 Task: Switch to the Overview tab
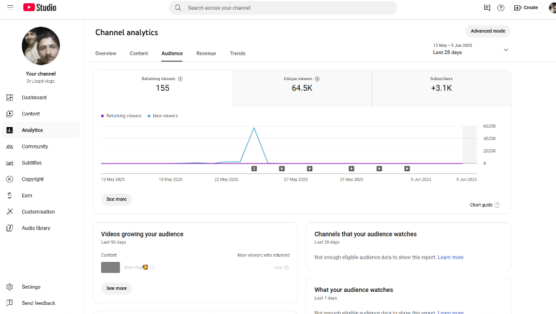click(106, 53)
